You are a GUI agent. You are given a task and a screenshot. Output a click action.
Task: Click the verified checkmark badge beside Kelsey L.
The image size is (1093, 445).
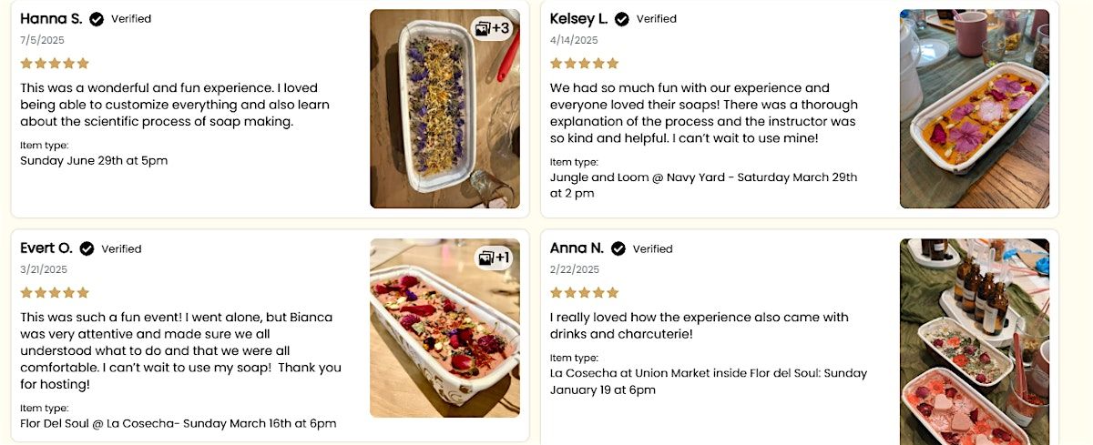coord(622,19)
